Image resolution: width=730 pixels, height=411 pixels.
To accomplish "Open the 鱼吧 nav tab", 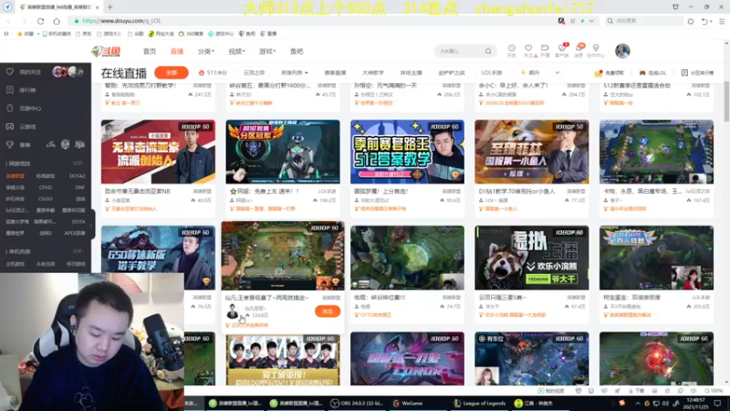I will 297,51.
